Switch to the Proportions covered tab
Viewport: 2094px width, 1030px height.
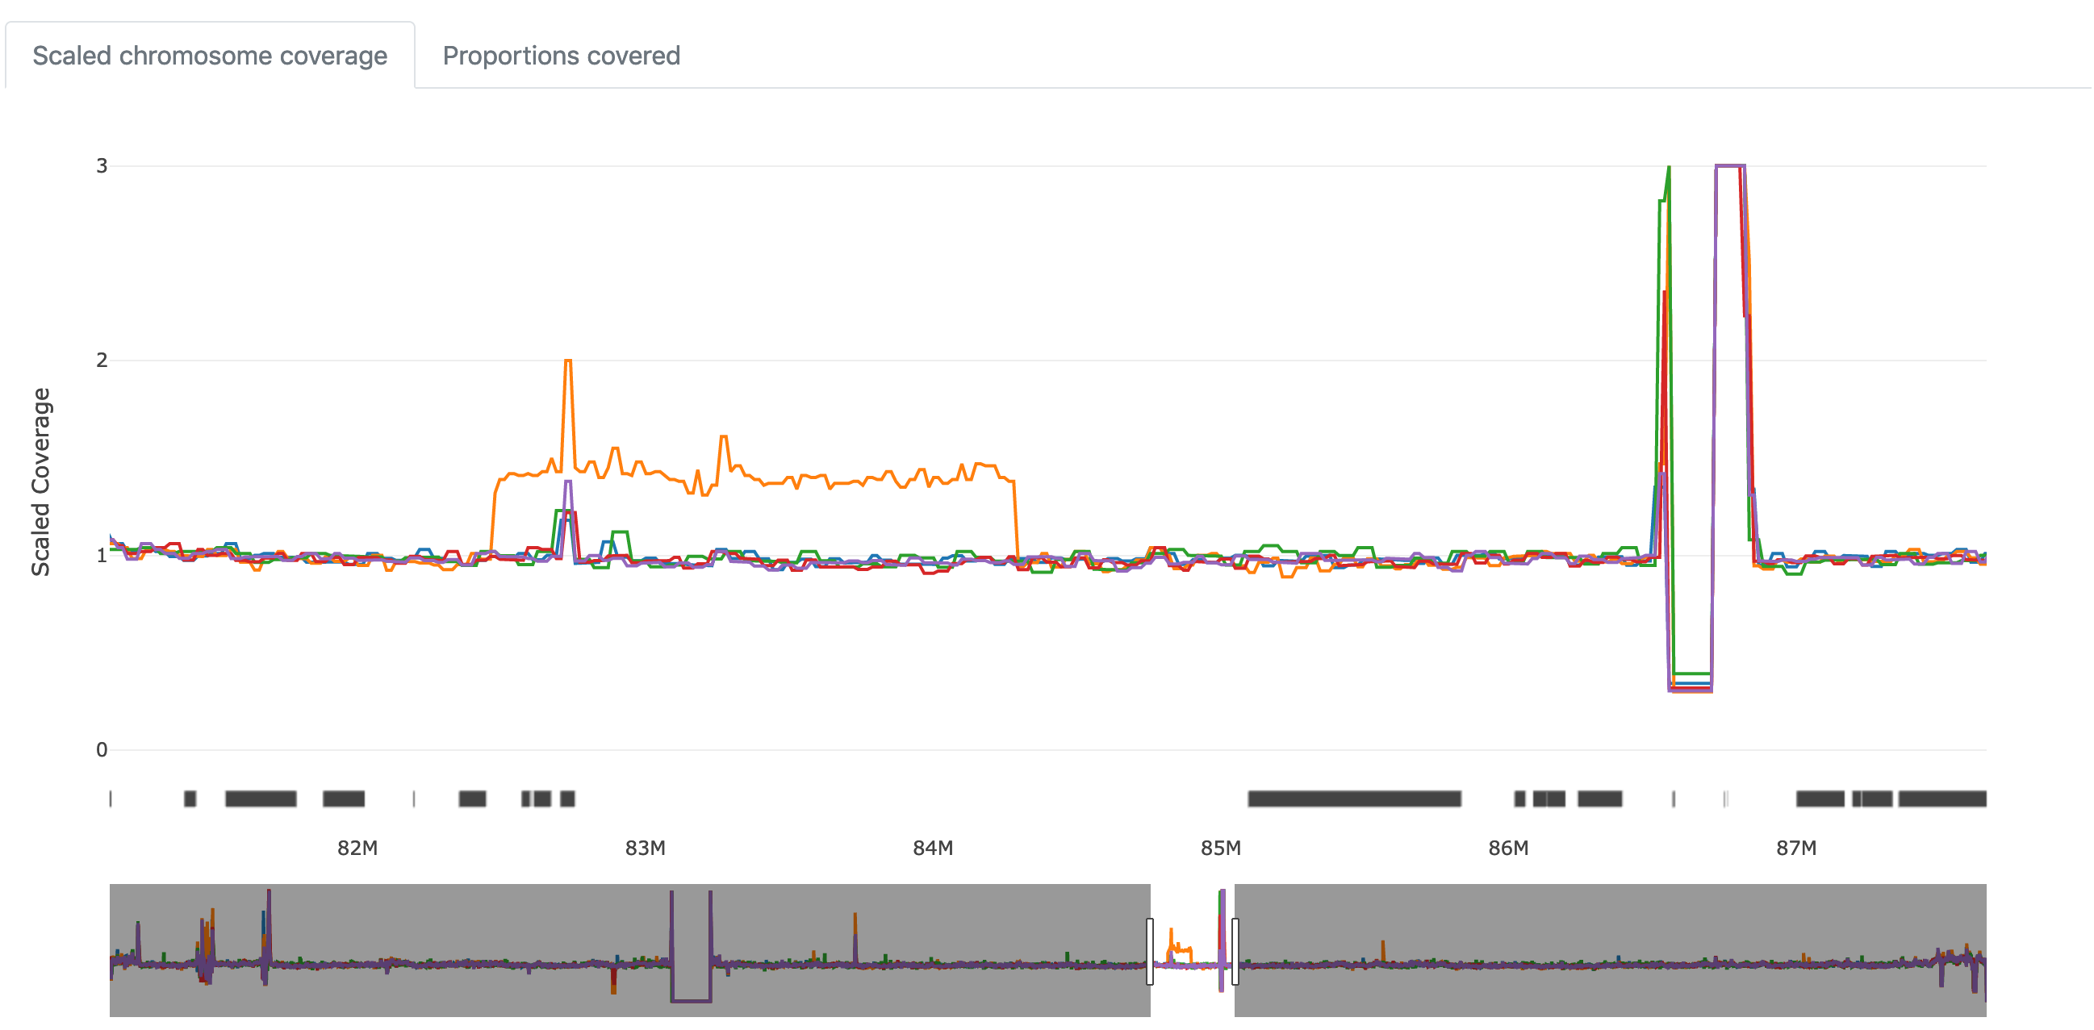(x=561, y=55)
